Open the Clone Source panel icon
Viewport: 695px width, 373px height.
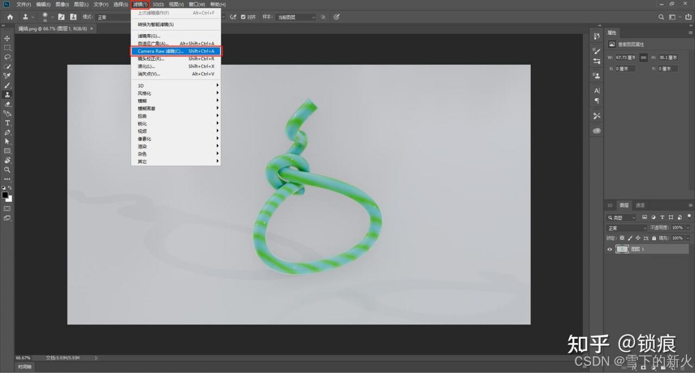click(73, 17)
